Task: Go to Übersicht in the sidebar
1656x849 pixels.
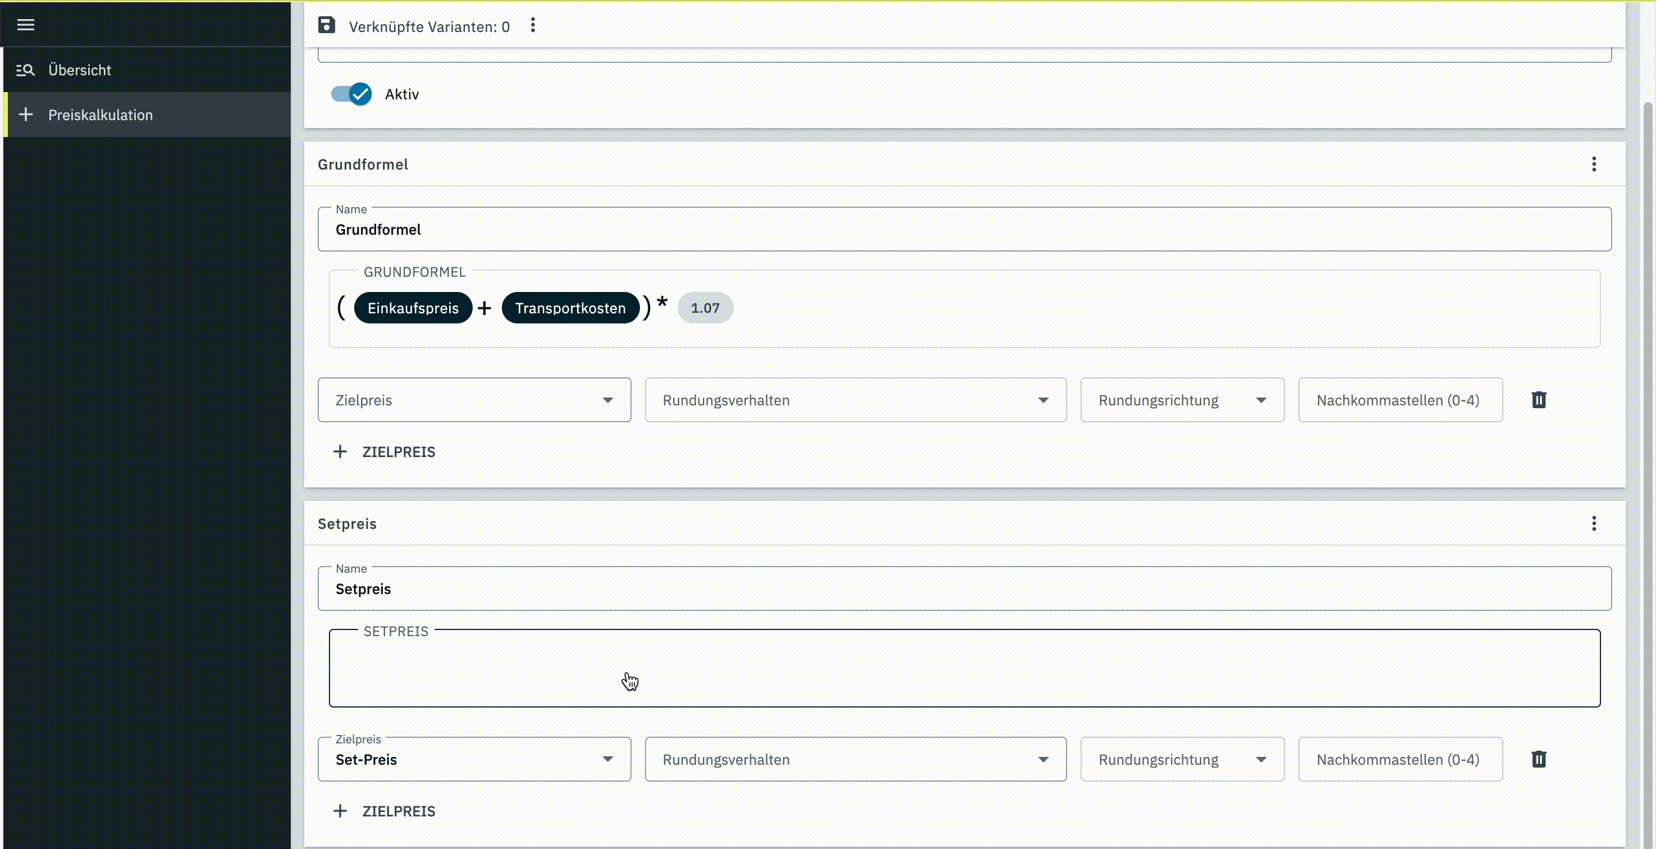Action: click(147, 70)
